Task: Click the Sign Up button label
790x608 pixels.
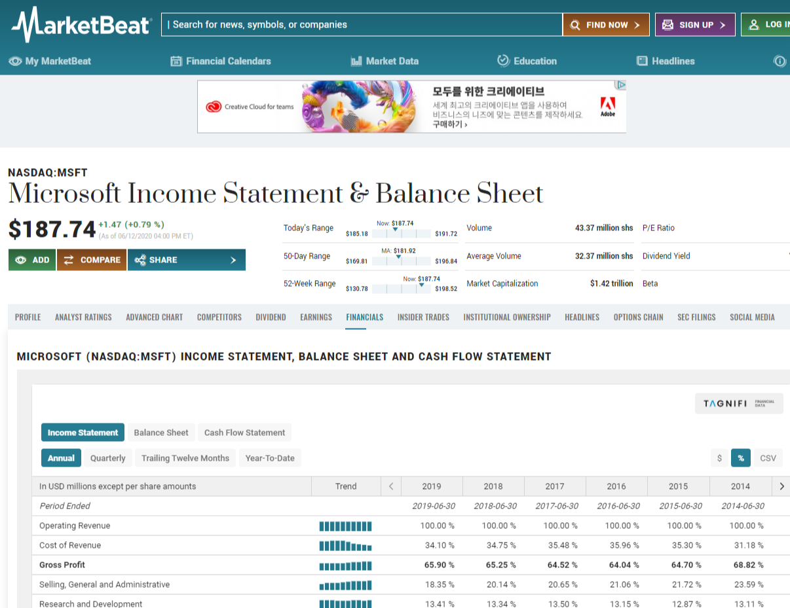Action: [x=696, y=25]
